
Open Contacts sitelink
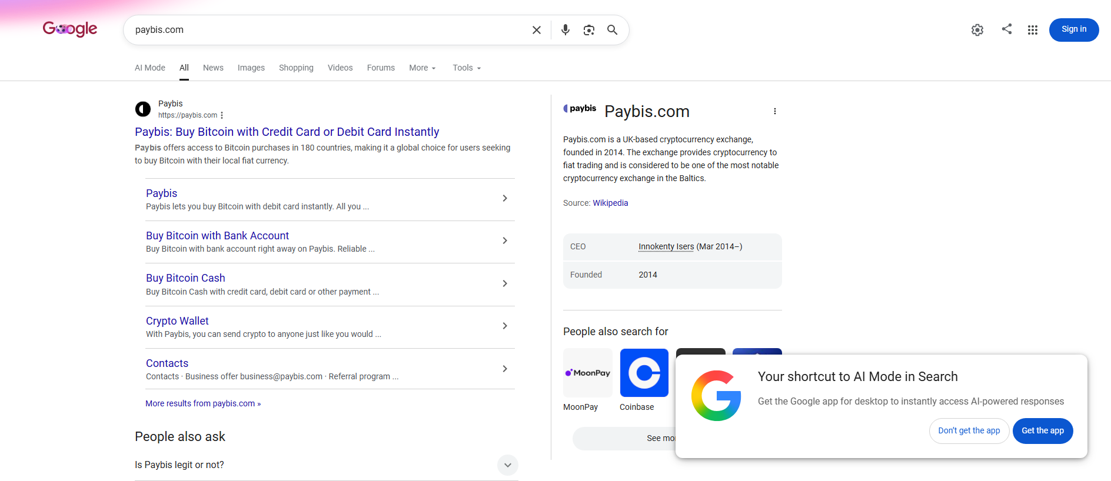tap(167, 363)
